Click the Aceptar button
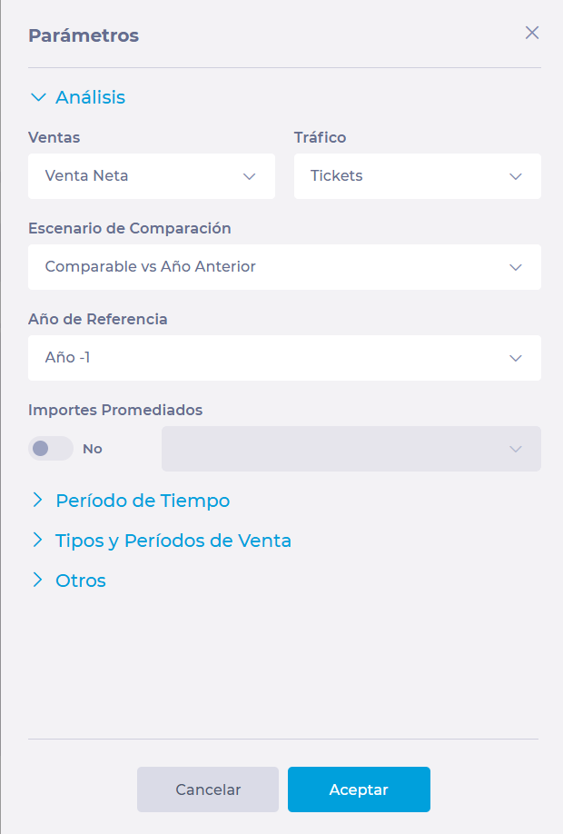The width and height of the screenshot is (563, 834). click(359, 789)
